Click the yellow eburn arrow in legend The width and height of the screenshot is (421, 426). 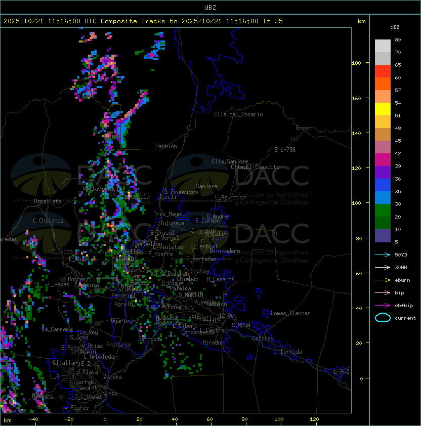tap(383, 280)
